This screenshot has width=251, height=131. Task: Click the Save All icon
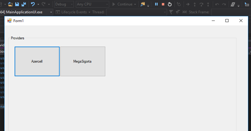(24, 4)
